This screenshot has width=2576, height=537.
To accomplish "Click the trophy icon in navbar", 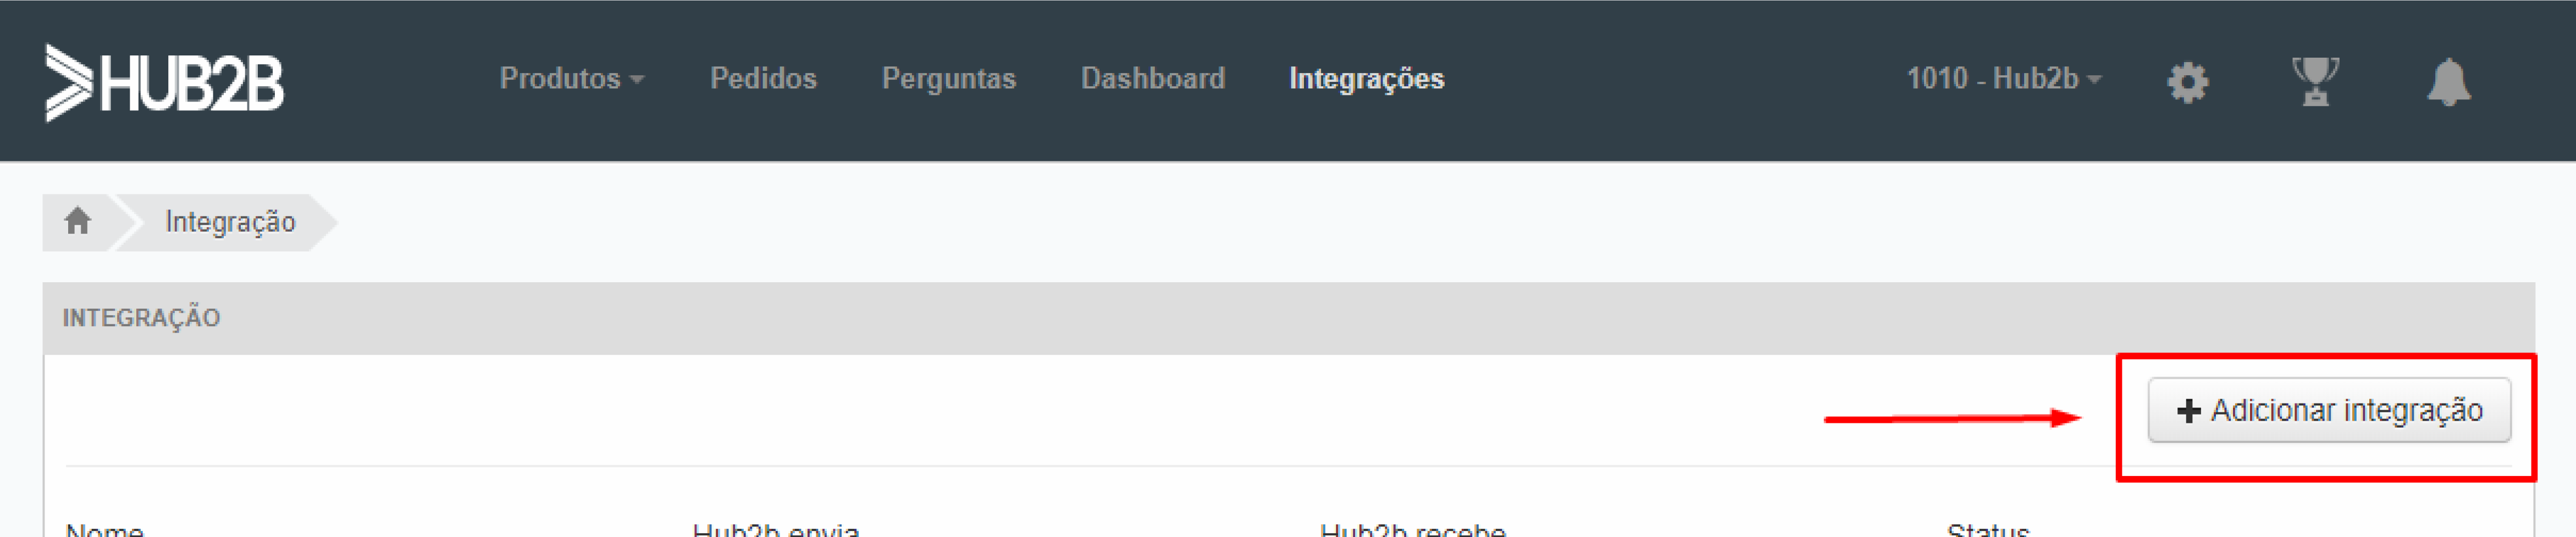I will [x=2314, y=80].
